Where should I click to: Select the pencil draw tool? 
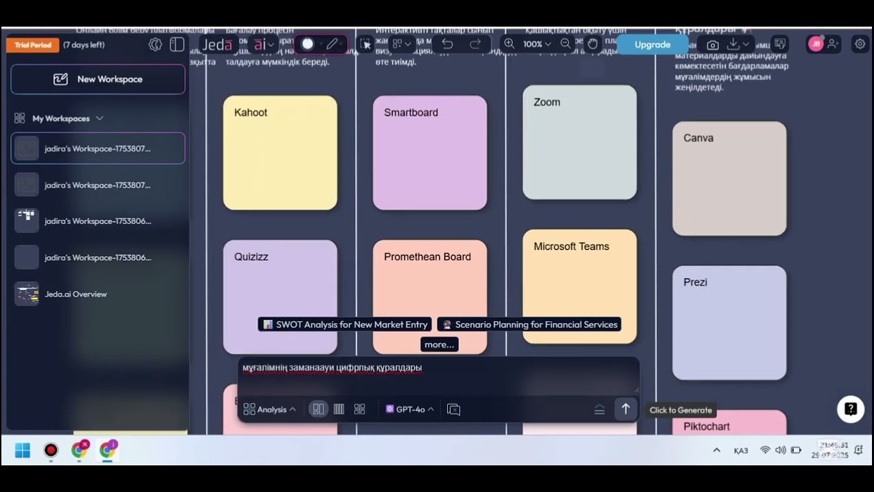[332, 44]
